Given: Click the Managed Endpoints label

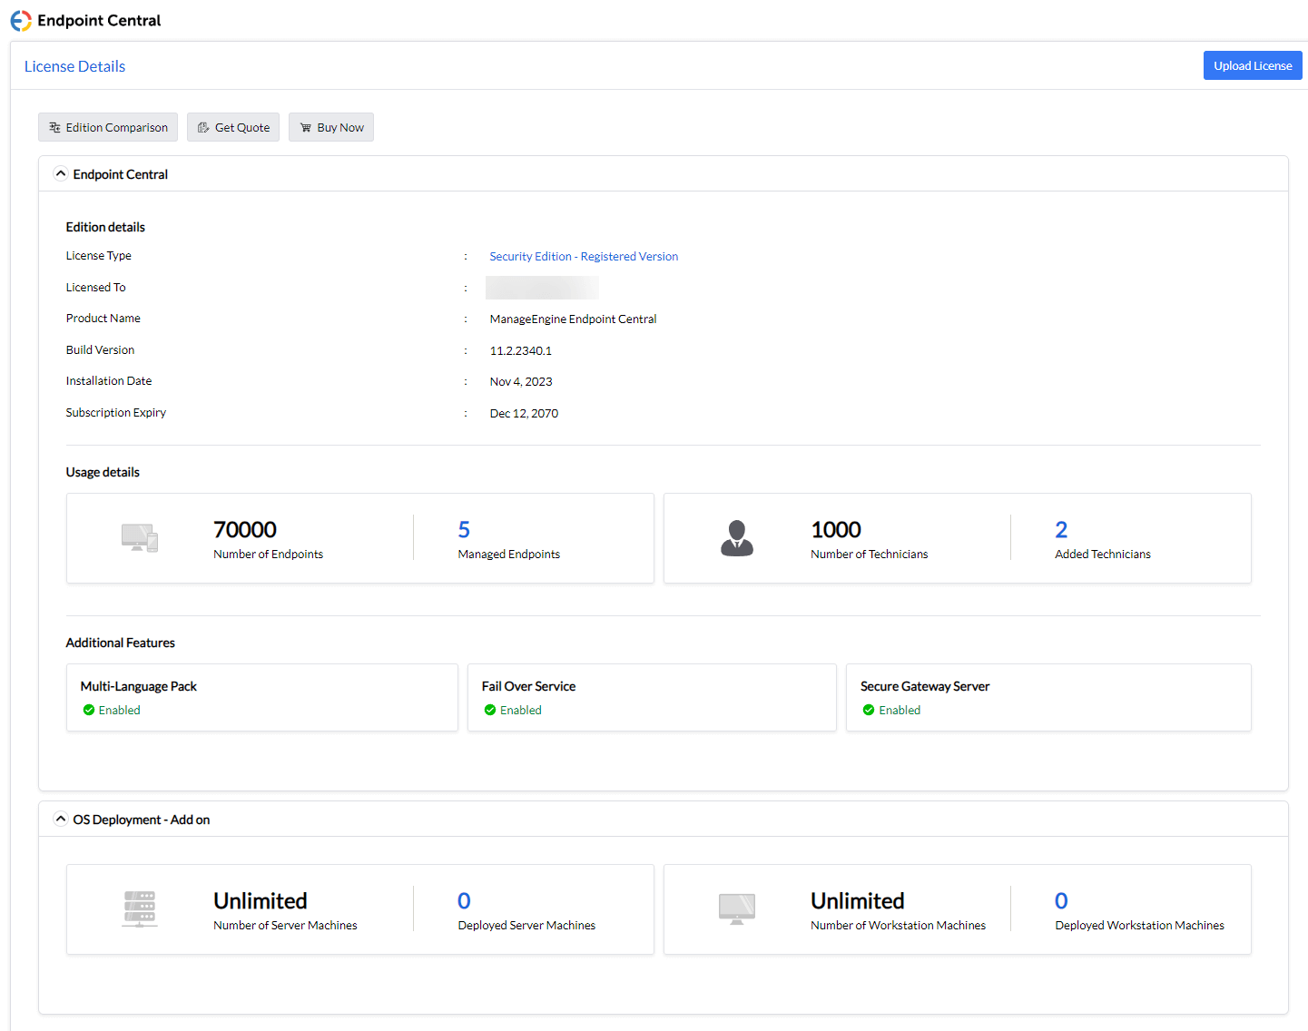Looking at the screenshot, I should click(509, 554).
